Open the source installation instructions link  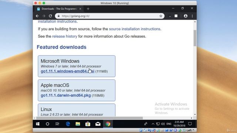tap(134, 29)
